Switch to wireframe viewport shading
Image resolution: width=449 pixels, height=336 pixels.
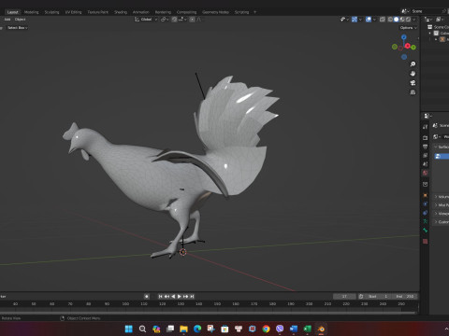pos(390,20)
